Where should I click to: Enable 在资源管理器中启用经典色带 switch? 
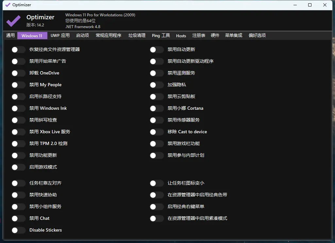[x=157, y=195]
